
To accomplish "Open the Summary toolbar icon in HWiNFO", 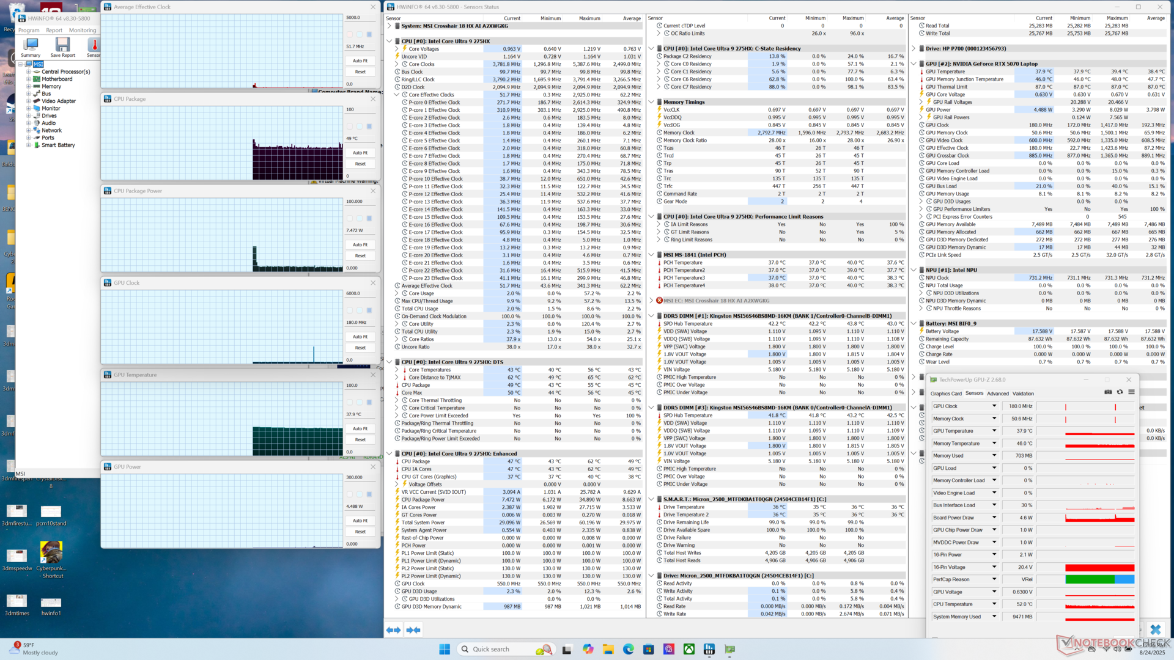I will pyautogui.click(x=31, y=47).
